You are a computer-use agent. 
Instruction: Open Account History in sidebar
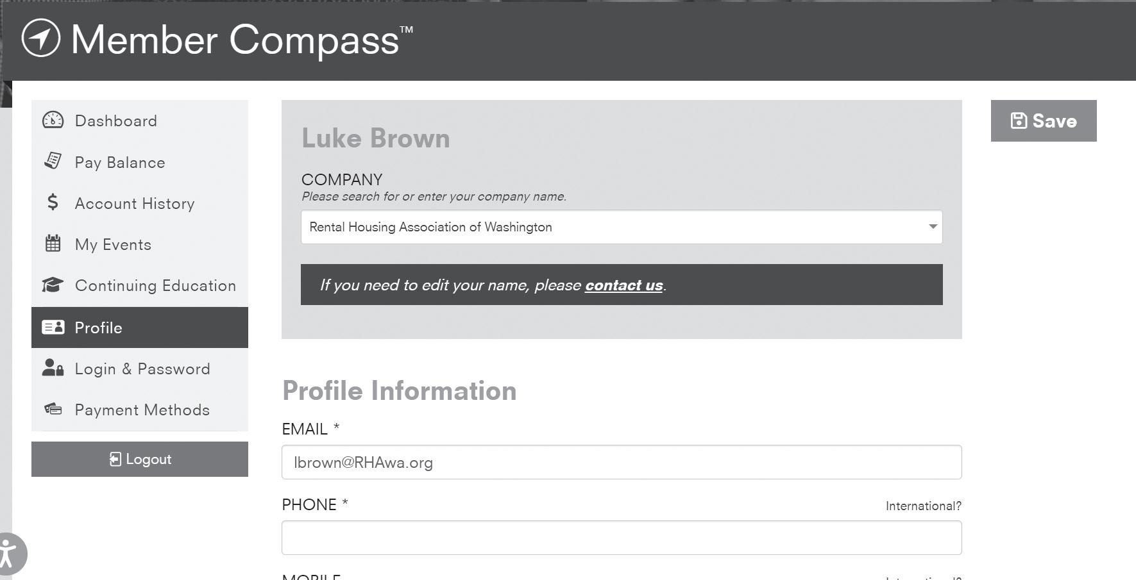(135, 204)
